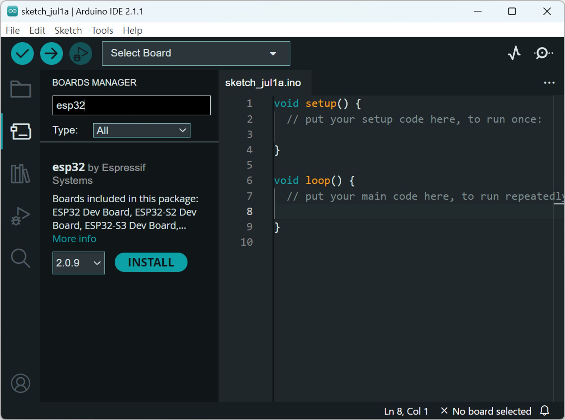The image size is (565, 420).
Task: Expand the Select Board dropdown
Action: click(x=196, y=54)
